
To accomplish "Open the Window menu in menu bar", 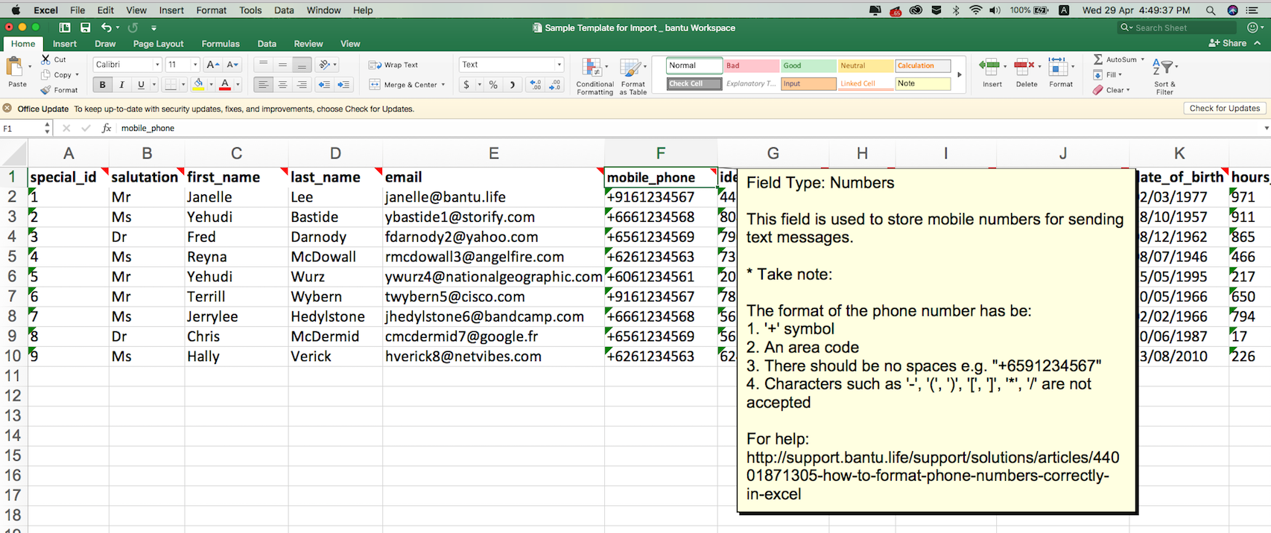I will click(x=324, y=10).
